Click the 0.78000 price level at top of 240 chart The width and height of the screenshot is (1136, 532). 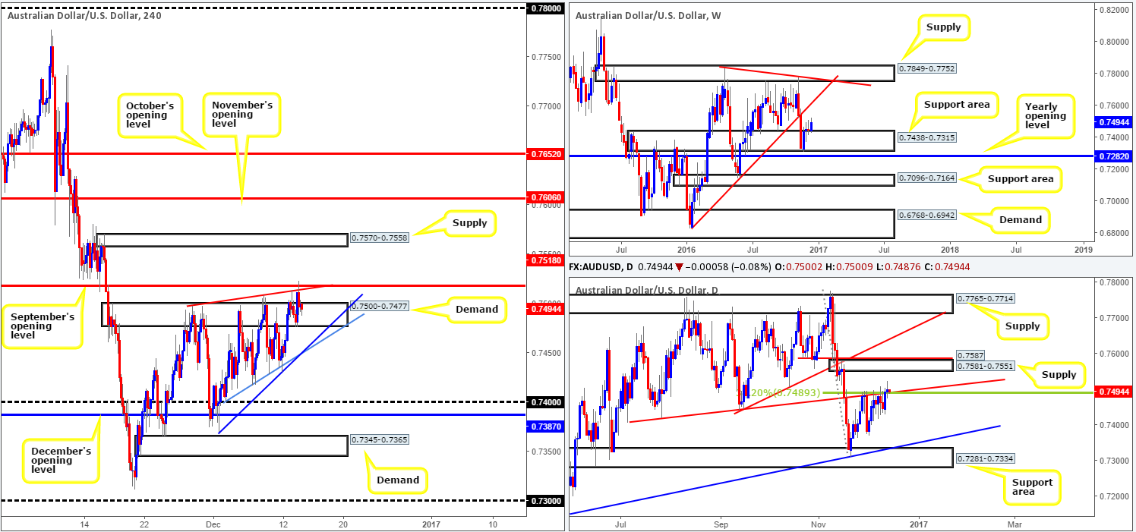tap(544, 8)
